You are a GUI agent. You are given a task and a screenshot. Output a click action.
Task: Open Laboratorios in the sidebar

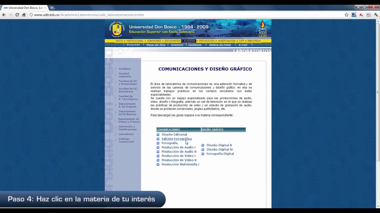(x=126, y=134)
